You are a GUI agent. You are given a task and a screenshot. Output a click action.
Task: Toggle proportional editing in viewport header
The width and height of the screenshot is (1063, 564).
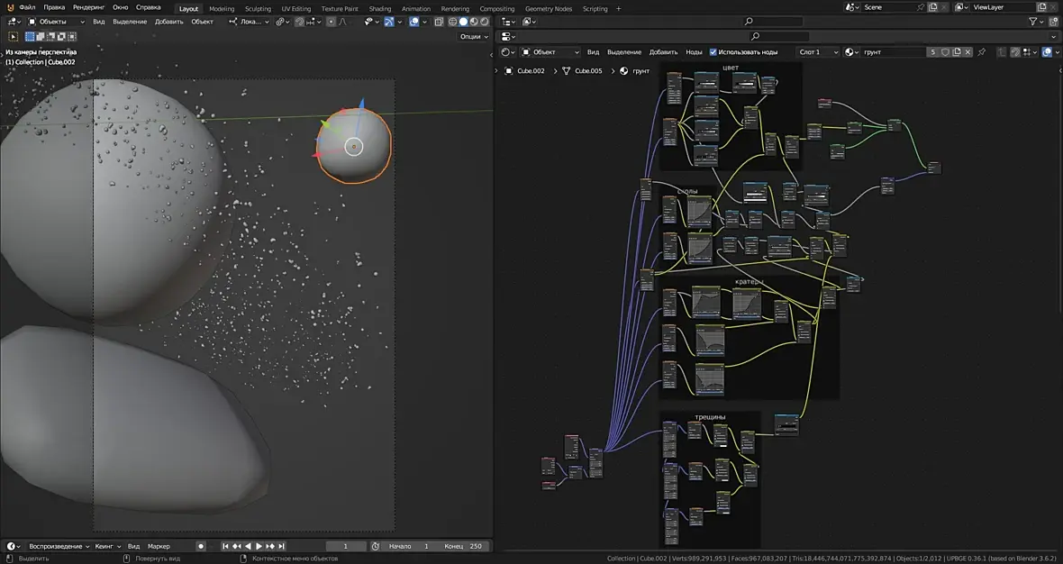[x=331, y=22]
